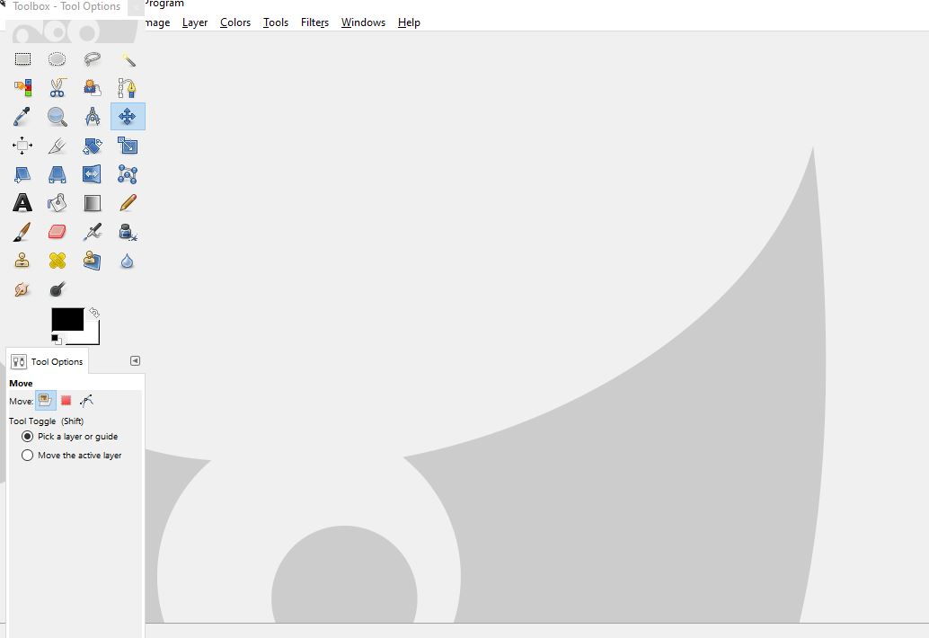The height and width of the screenshot is (638, 929).
Task: Select the Blend gradient tool
Action: 92,203
